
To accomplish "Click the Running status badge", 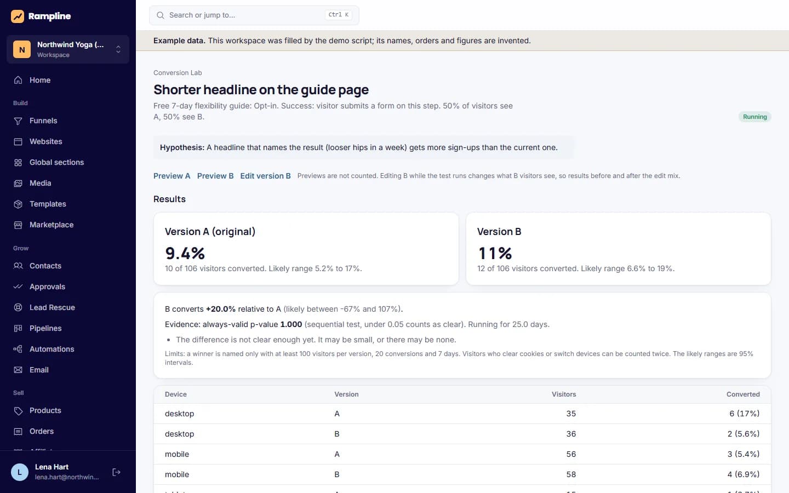I will (x=755, y=117).
